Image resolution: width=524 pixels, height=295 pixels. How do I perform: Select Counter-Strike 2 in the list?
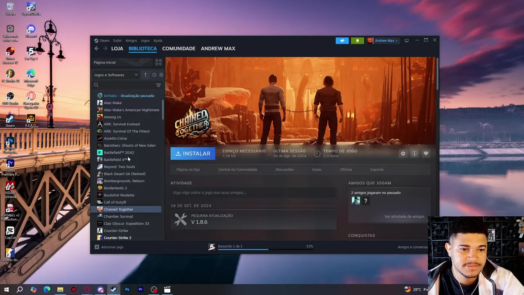pyautogui.click(x=129, y=238)
